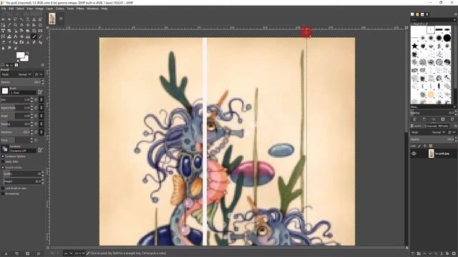Open the zoom level dropdown in status bar

79,253
